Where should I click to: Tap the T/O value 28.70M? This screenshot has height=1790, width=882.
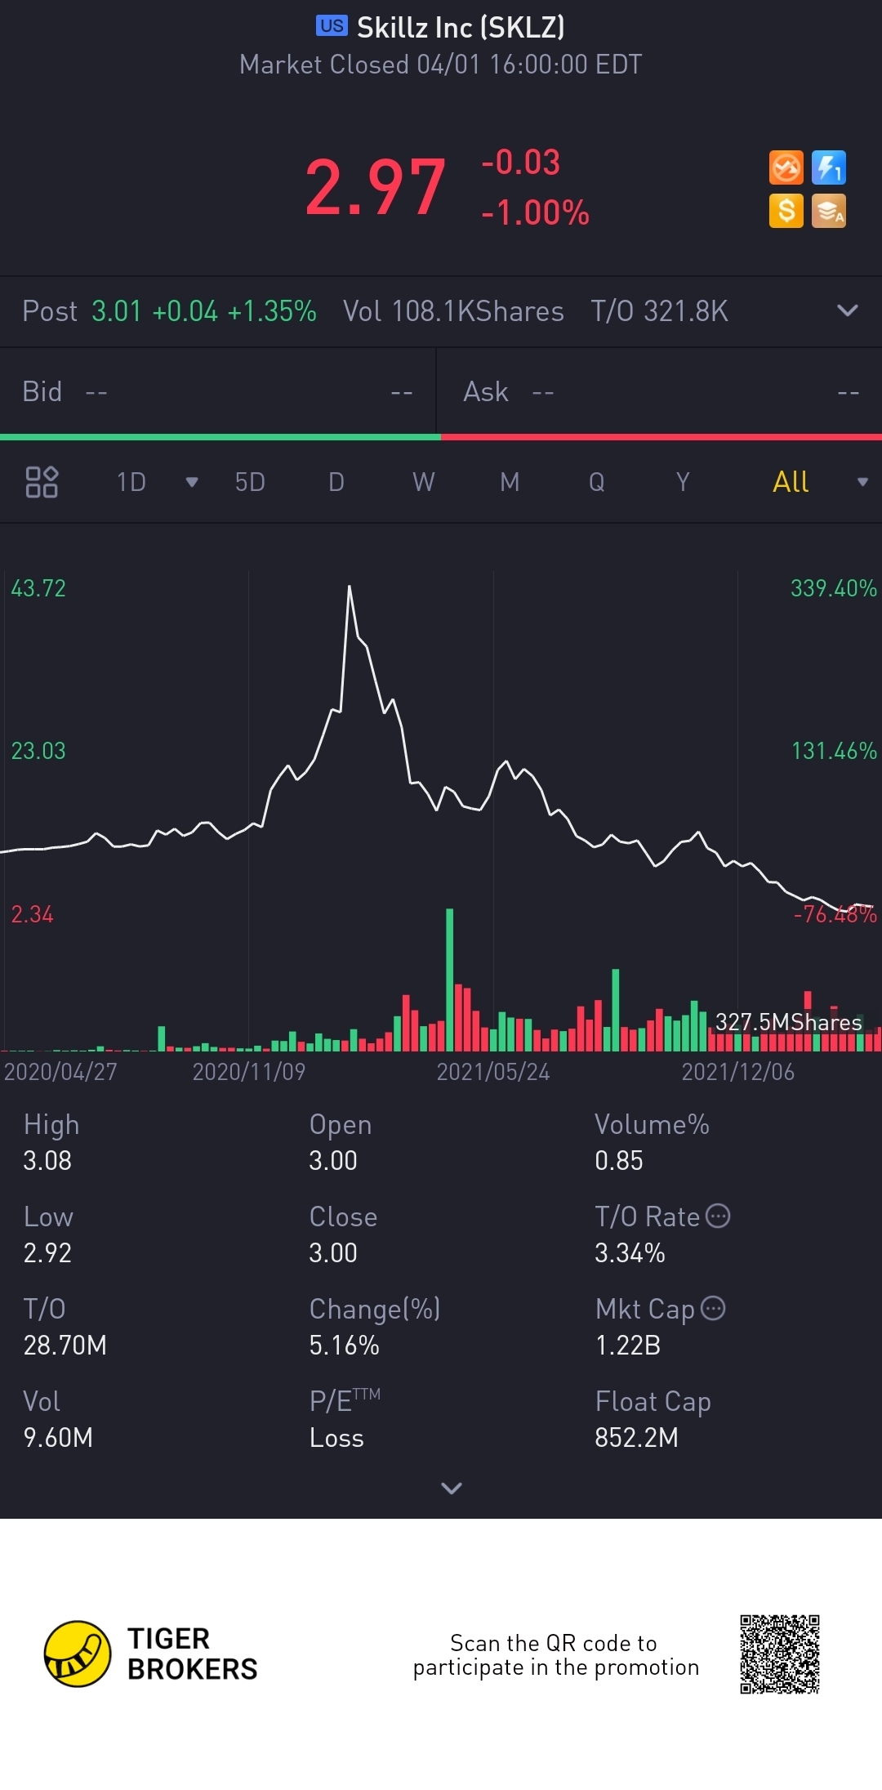65,1346
